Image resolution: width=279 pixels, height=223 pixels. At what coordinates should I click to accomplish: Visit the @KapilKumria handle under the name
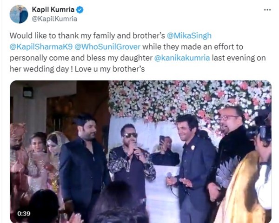point(54,19)
